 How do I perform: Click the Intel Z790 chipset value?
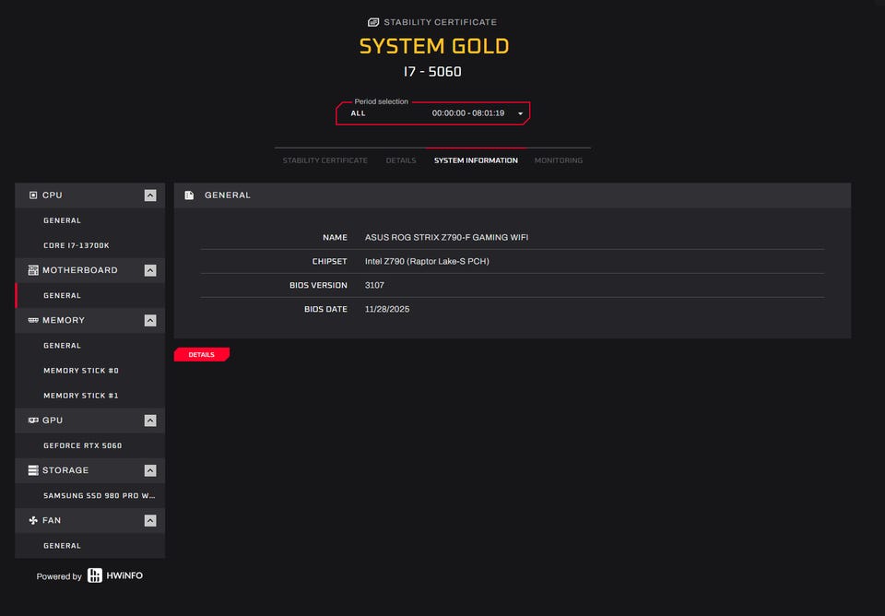pos(427,261)
